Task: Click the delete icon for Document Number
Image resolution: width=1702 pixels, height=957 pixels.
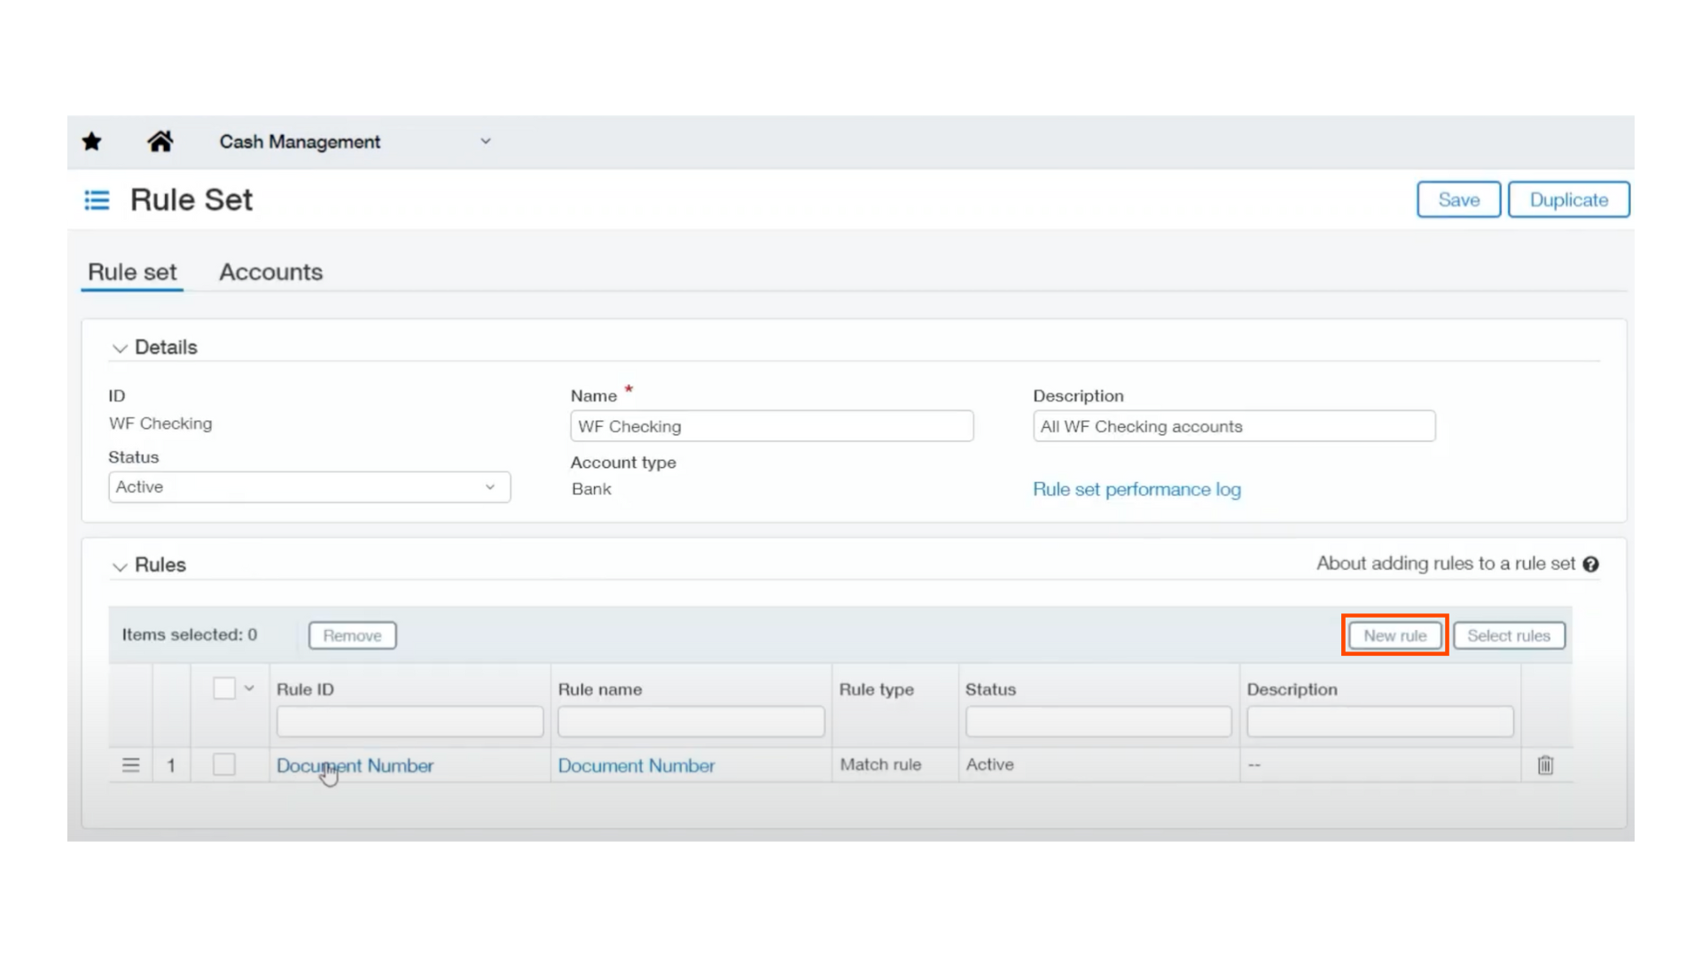Action: (1545, 764)
